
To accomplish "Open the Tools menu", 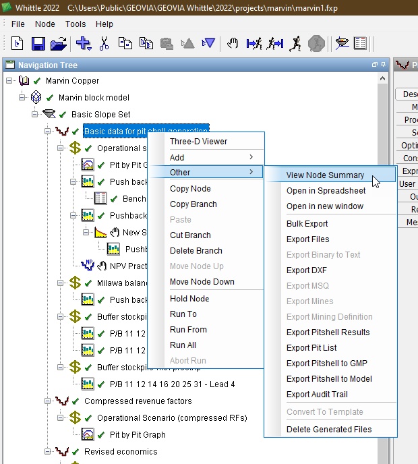I will (x=76, y=24).
